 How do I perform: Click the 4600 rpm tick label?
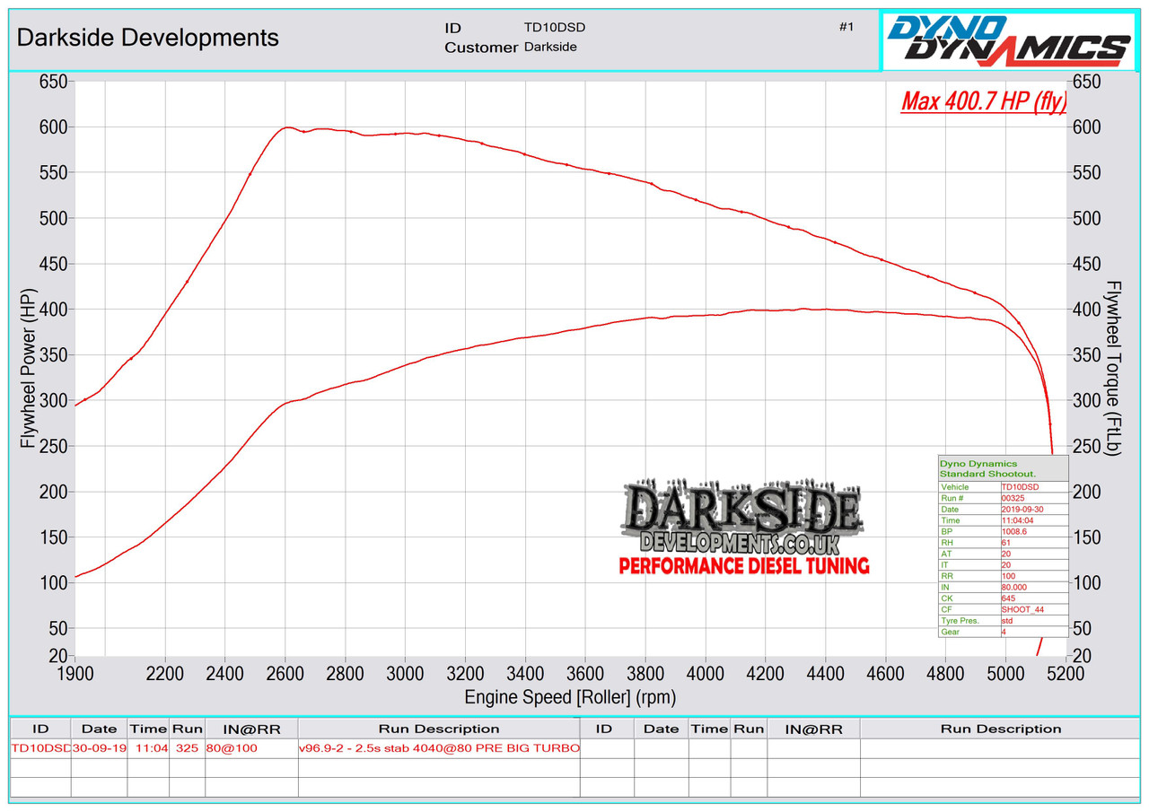click(x=887, y=672)
